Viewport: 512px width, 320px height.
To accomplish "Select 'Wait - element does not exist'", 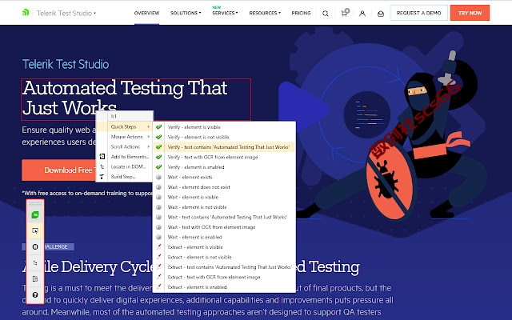I will [224, 187].
